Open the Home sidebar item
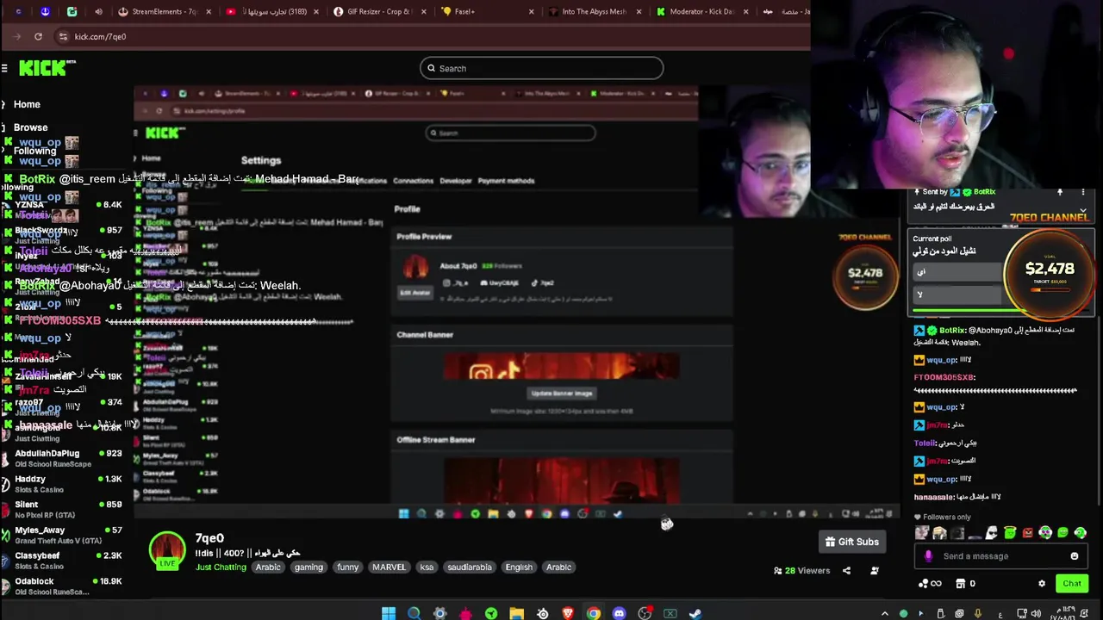This screenshot has height=620, width=1103. [x=27, y=104]
